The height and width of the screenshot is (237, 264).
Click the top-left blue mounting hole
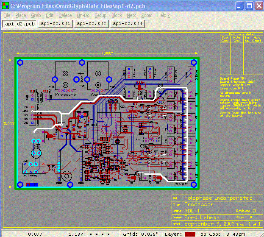[20, 63]
